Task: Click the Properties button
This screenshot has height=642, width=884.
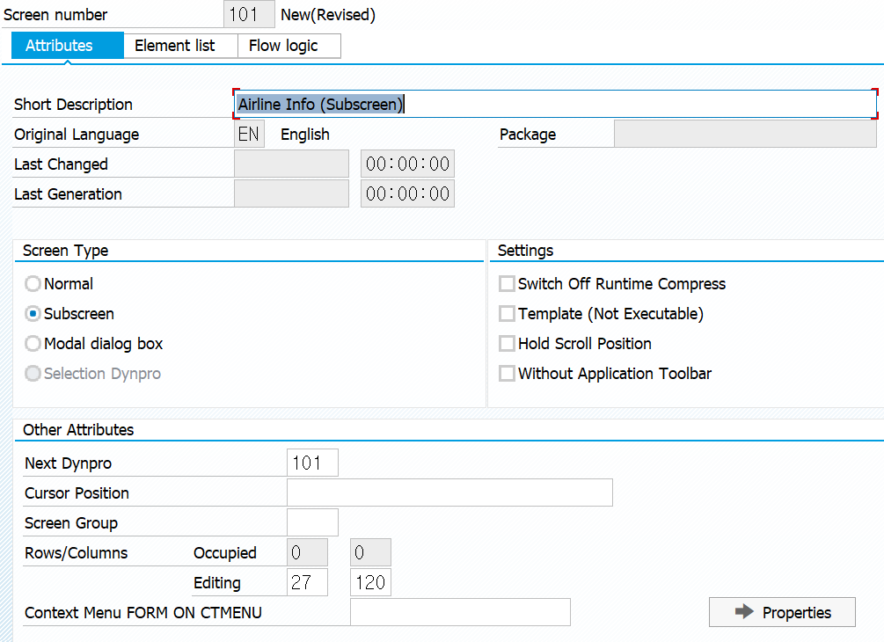Action: coord(782,612)
